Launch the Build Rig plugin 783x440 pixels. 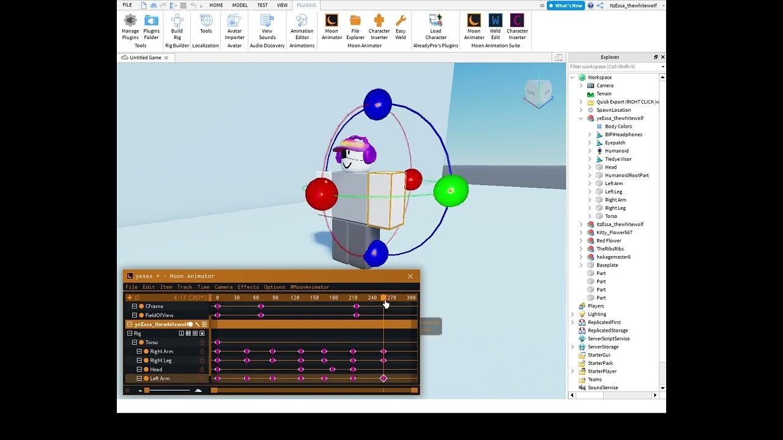click(x=177, y=28)
